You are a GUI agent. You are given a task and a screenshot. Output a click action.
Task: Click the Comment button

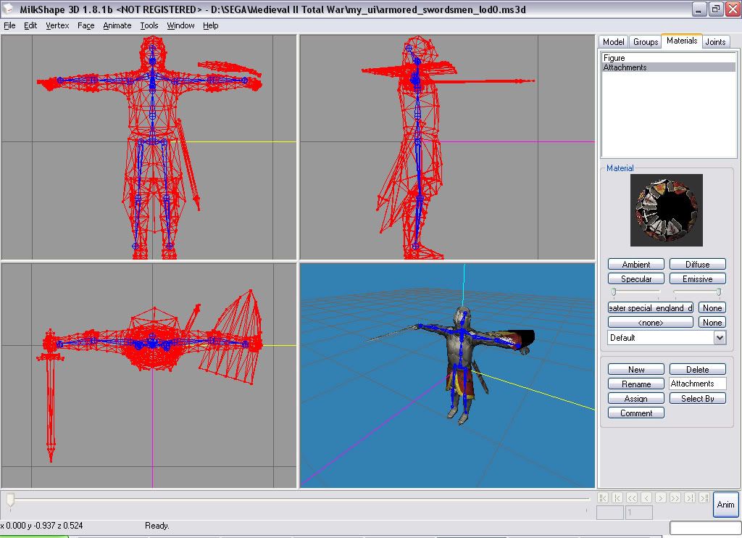(636, 413)
